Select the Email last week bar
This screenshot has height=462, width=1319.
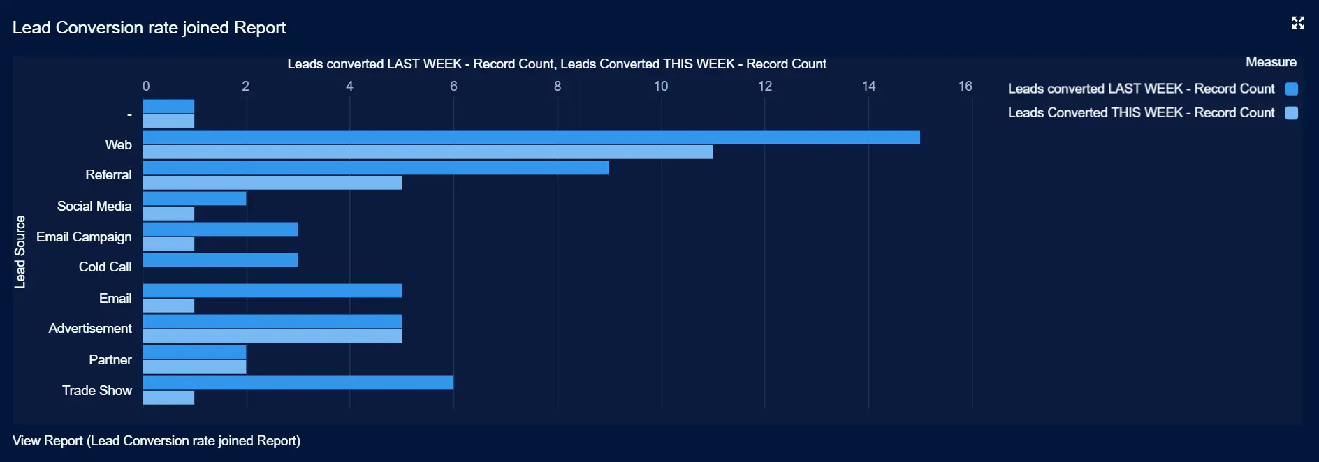272,291
